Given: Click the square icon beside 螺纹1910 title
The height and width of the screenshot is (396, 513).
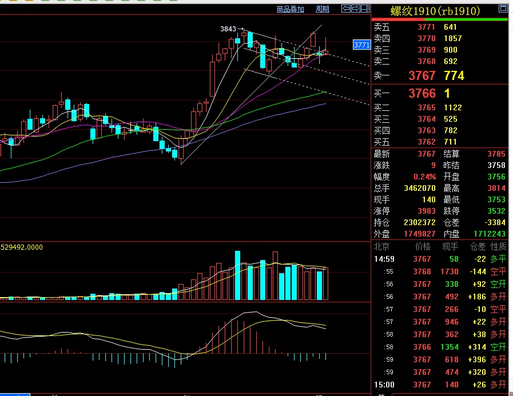Looking at the screenshot, I should click(x=503, y=9).
